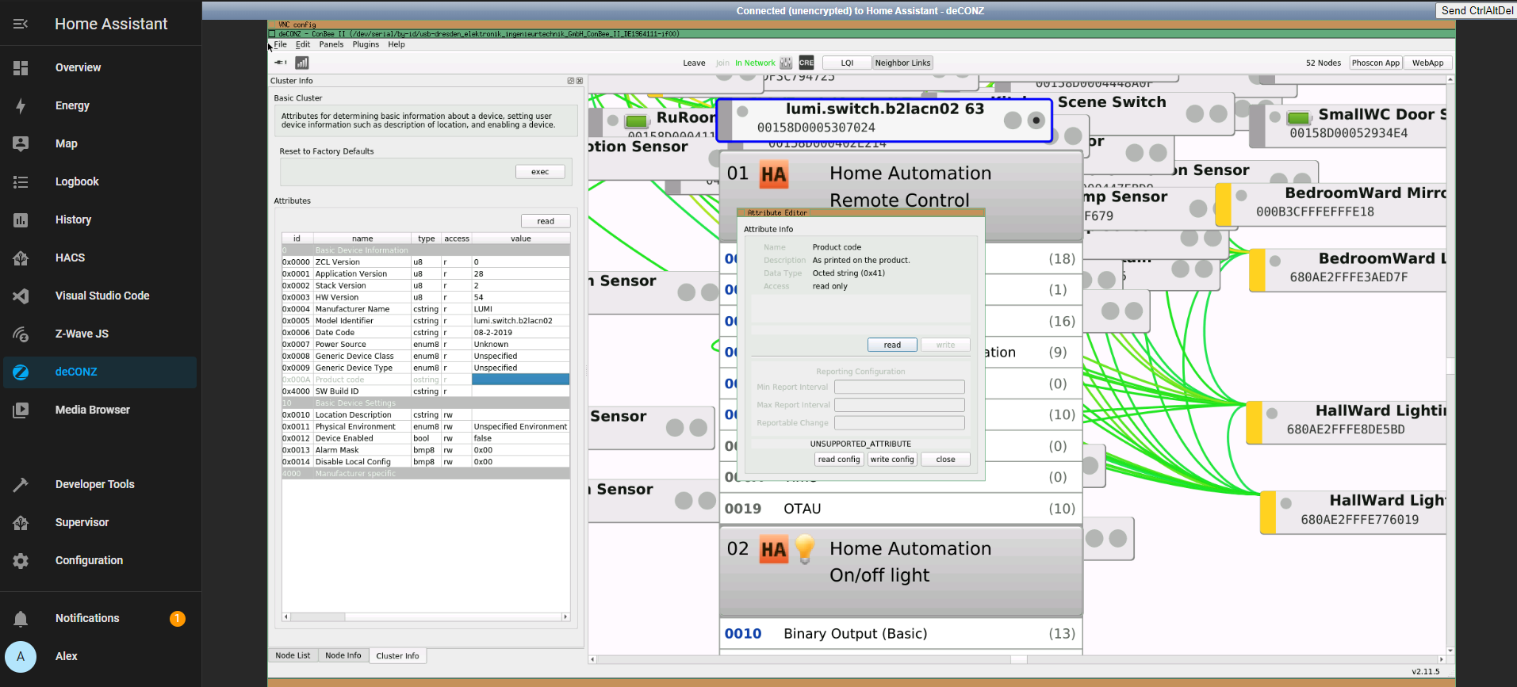Close the Attribute Editor dialog
Screen dimensions: 1517x687
click(945, 460)
